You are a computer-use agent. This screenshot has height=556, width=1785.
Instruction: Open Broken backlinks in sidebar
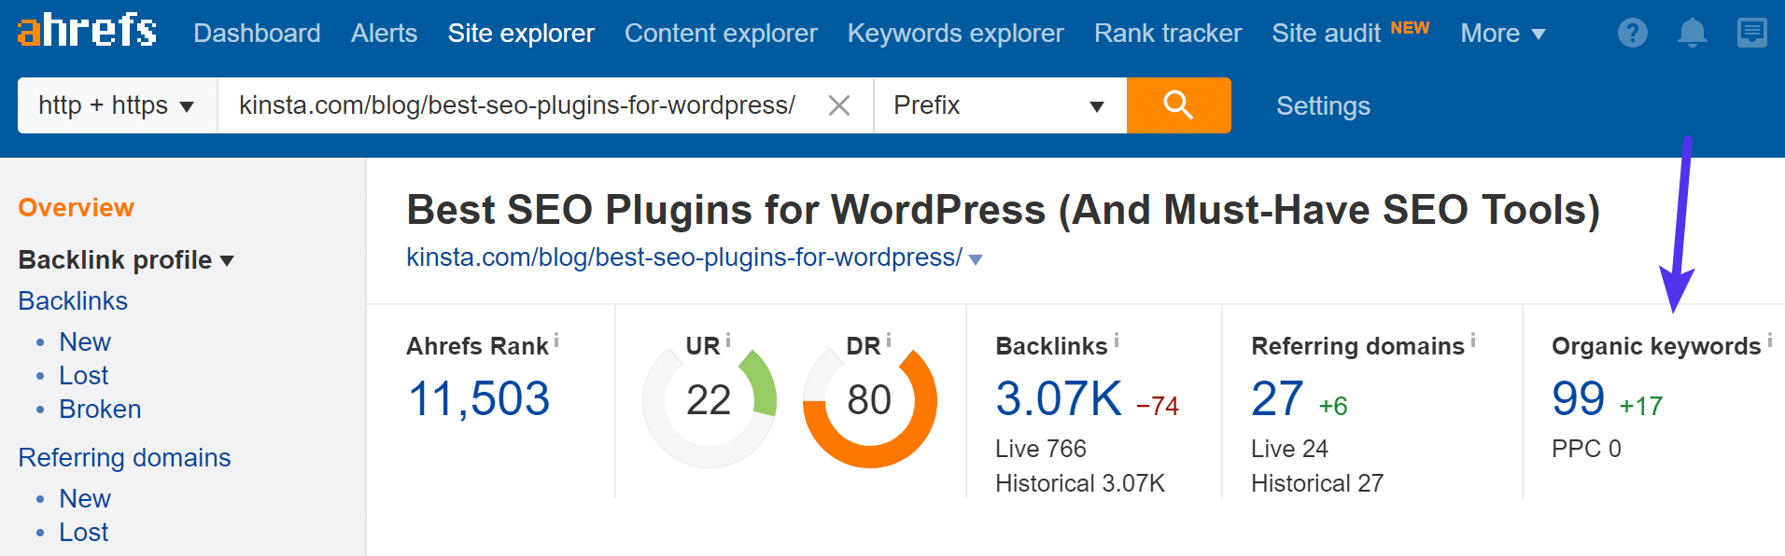[100, 410]
